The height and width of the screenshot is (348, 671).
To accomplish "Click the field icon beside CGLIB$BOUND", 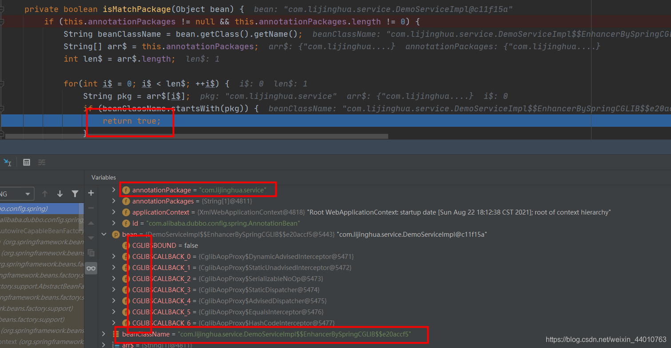I will click(126, 245).
